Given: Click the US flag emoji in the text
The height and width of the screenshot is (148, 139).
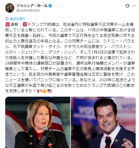Looking at the screenshot, I should point(50,91).
